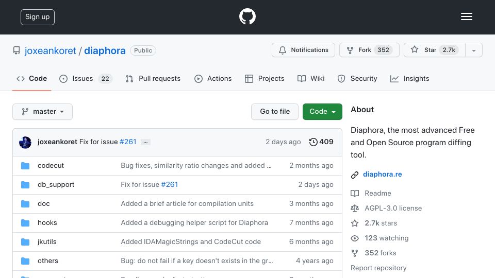Click the Public visibility badge
Viewport: 495px width, 278px height.
(143, 50)
